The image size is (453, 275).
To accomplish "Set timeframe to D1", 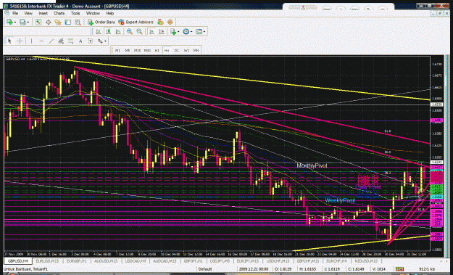I will coord(177,50).
